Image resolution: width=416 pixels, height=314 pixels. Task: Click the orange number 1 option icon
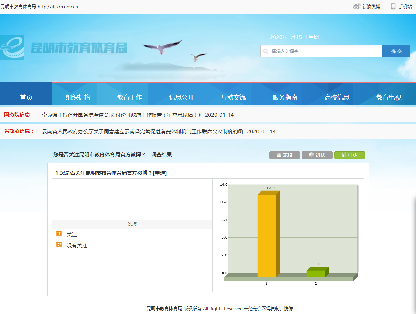59,234
